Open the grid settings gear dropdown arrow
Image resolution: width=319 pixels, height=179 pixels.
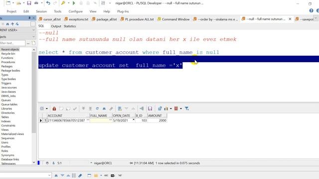46,108
